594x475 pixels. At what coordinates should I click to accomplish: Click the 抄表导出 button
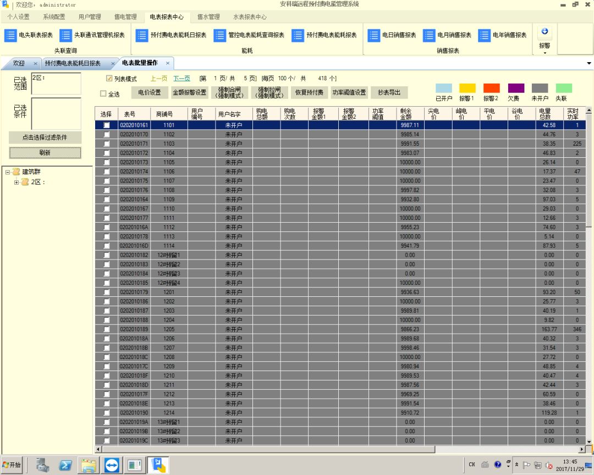[x=389, y=92]
